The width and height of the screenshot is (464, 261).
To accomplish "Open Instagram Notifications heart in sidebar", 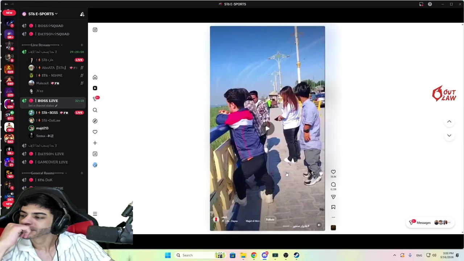I will (x=95, y=132).
